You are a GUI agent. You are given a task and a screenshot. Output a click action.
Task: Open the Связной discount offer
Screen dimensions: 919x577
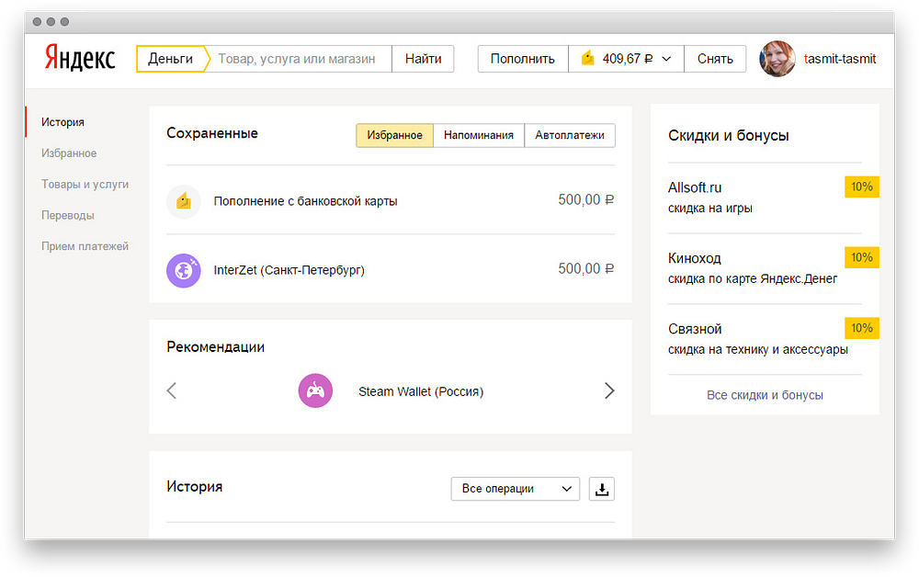tap(695, 329)
